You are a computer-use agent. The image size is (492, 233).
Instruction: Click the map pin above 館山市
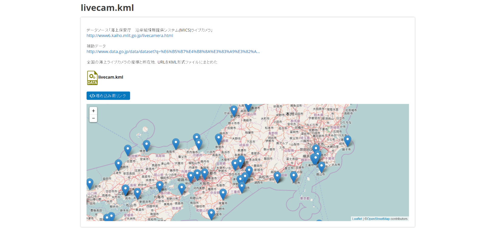pos(321,167)
